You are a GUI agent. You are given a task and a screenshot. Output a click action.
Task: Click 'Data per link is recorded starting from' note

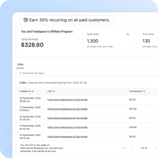tap(50, 83)
